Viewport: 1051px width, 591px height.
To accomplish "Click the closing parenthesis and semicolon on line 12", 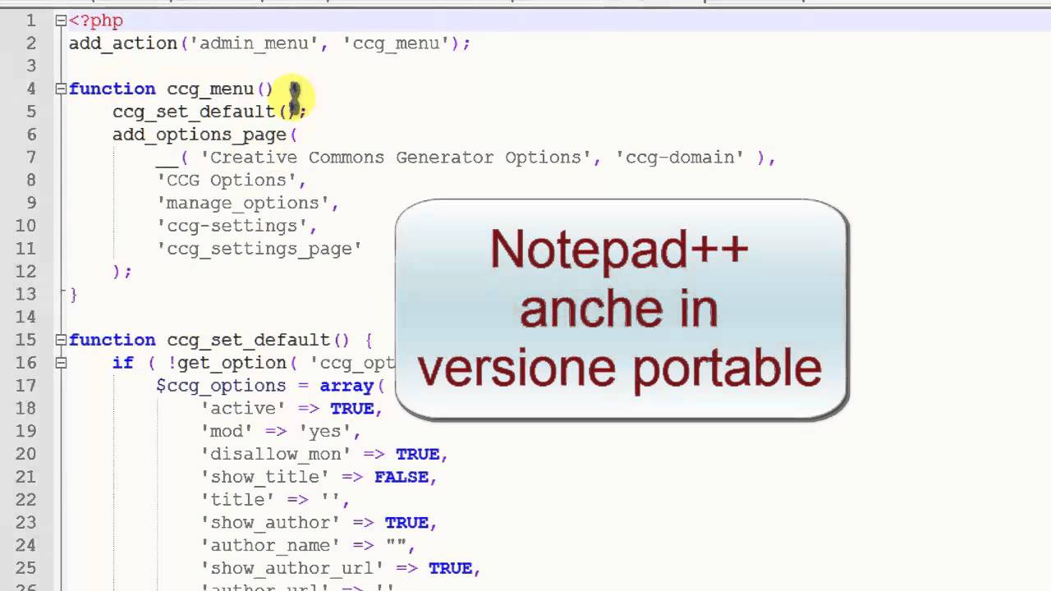I will [122, 272].
